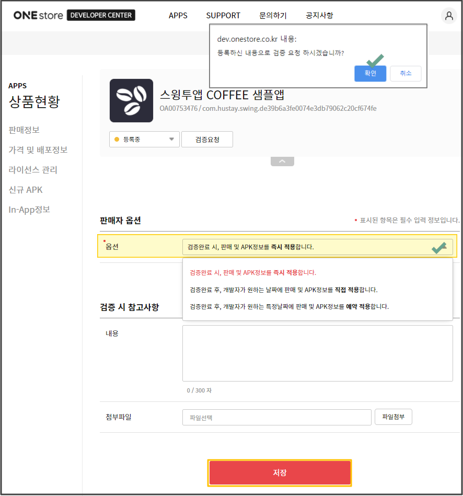This screenshot has height=496, width=463.
Task: Click inside the 내용 text area
Action: [x=317, y=353]
